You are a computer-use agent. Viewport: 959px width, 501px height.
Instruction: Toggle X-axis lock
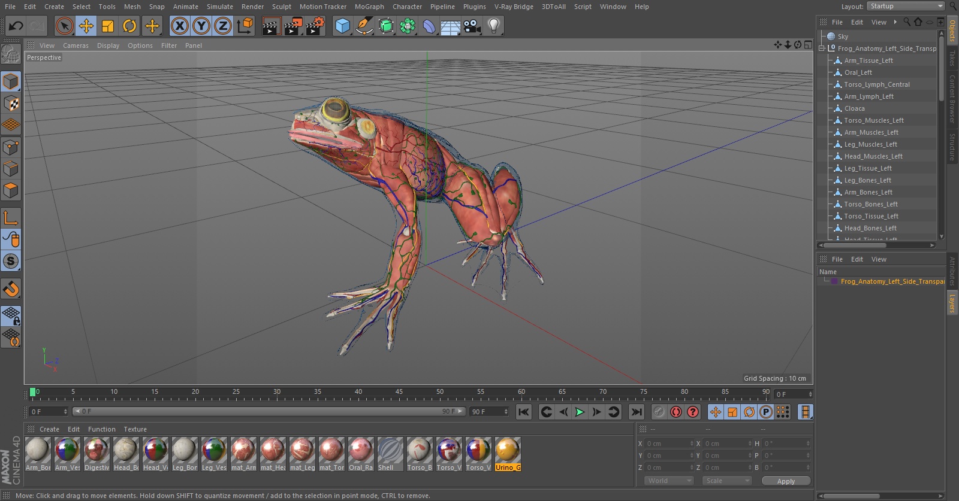[179, 26]
